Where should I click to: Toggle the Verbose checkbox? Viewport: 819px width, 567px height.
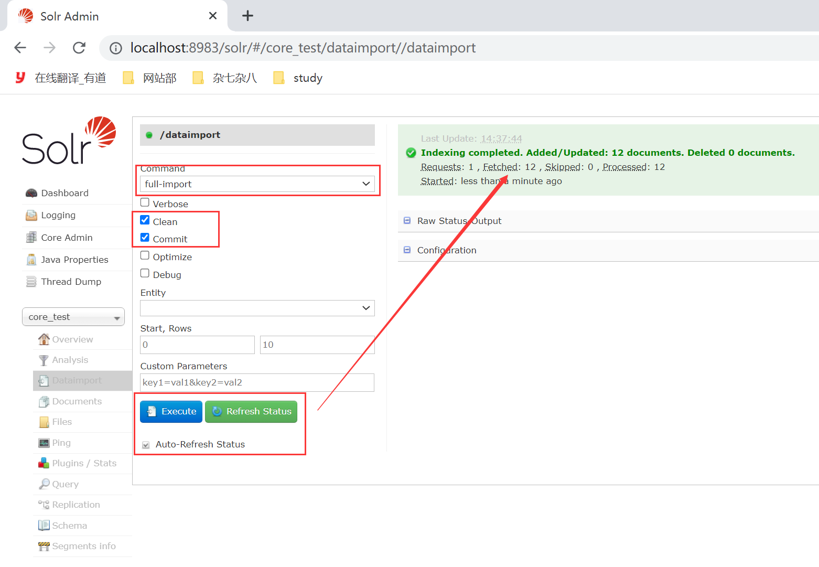coord(145,202)
